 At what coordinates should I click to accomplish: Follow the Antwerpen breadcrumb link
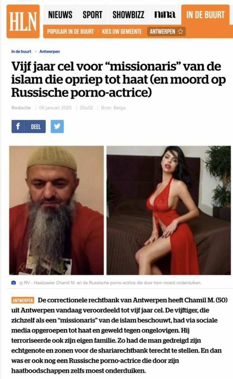[50, 51]
